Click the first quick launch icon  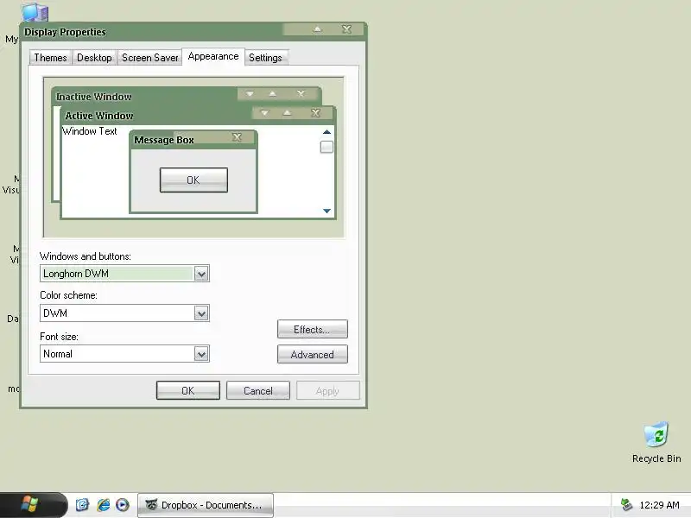[x=82, y=505]
